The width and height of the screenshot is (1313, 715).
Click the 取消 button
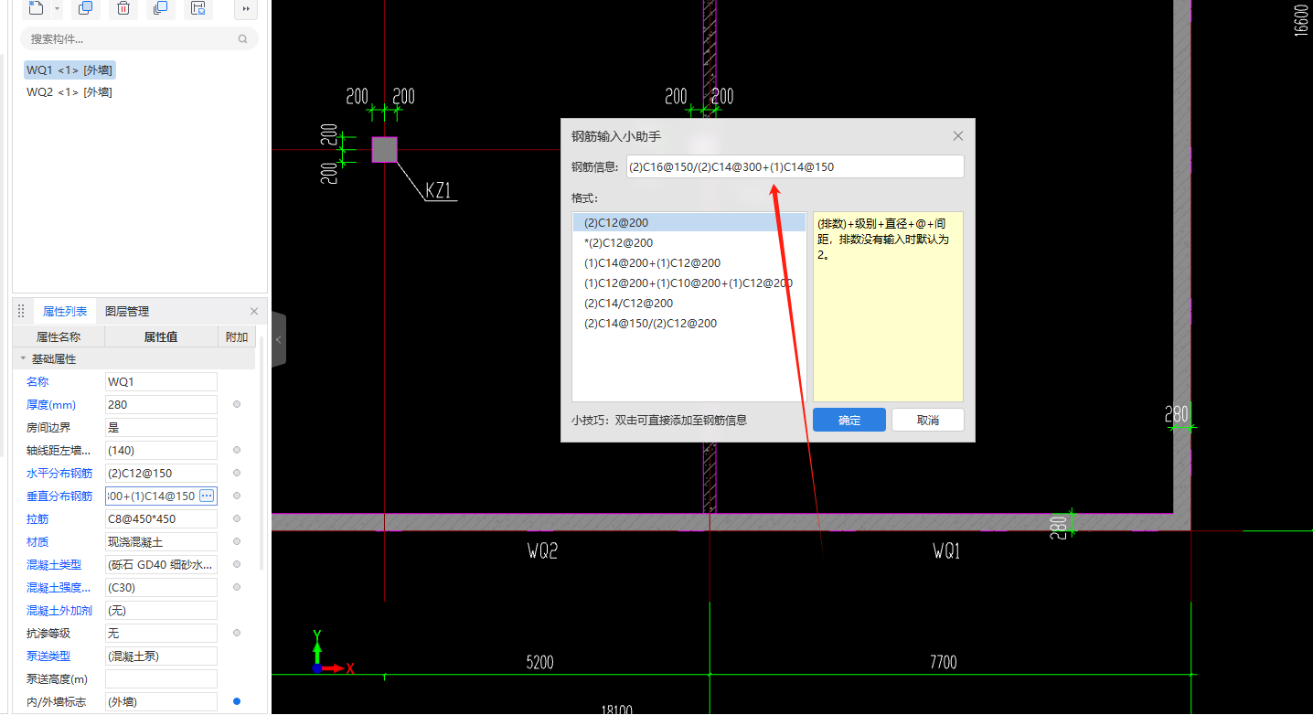tap(928, 420)
